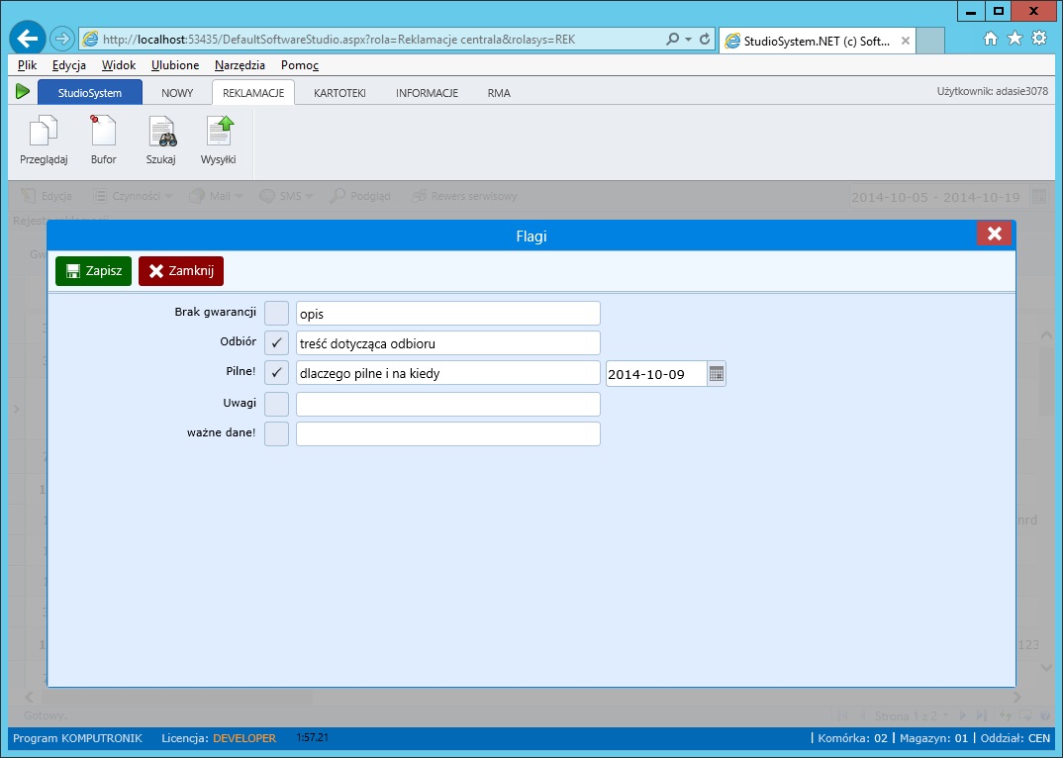The height and width of the screenshot is (758, 1063).
Task: Open the Wysyłki upload icon
Action: (218, 132)
